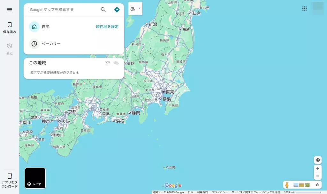Click the 新潟 city label on map
This screenshot has height=194, width=327.
click(x=153, y=24)
